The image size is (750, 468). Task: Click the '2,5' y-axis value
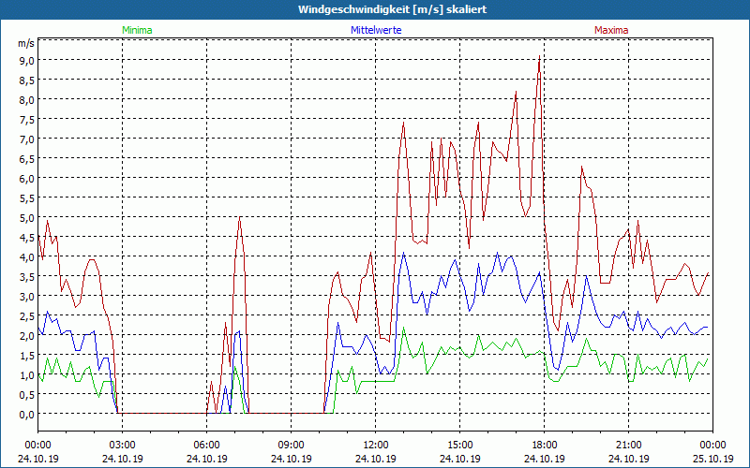(x=26, y=315)
